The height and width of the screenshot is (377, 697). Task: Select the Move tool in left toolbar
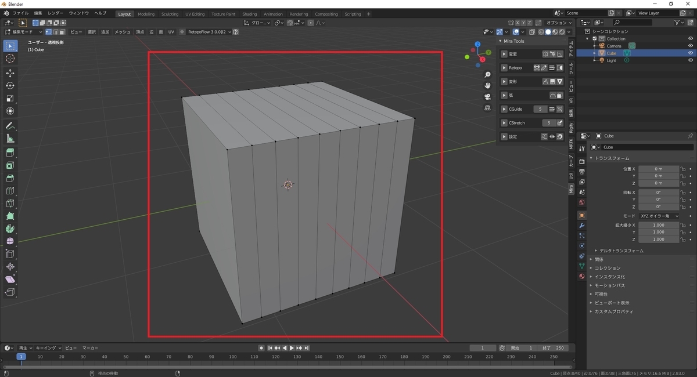(x=10, y=73)
